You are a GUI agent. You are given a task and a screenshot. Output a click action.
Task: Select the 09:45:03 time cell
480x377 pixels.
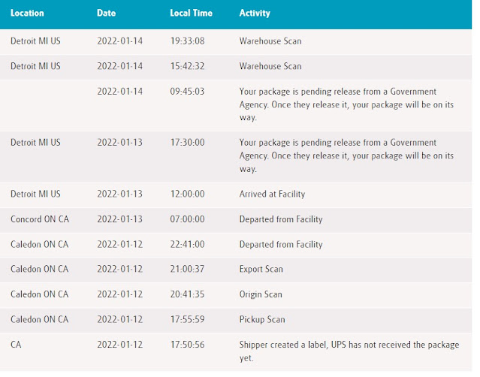click(187, 92)
